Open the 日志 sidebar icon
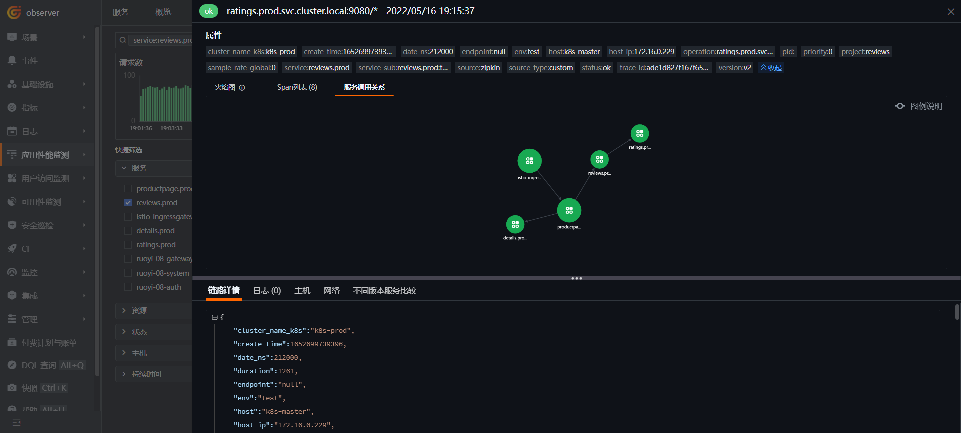The width and height of the screenshot is (961, 433). click(12, 131)
